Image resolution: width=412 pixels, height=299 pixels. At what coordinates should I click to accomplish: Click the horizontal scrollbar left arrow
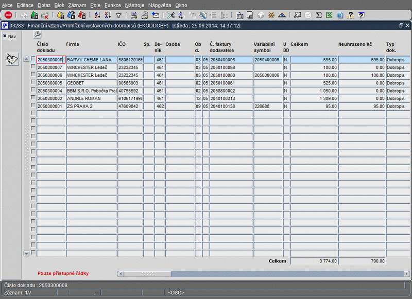[121, 274]
